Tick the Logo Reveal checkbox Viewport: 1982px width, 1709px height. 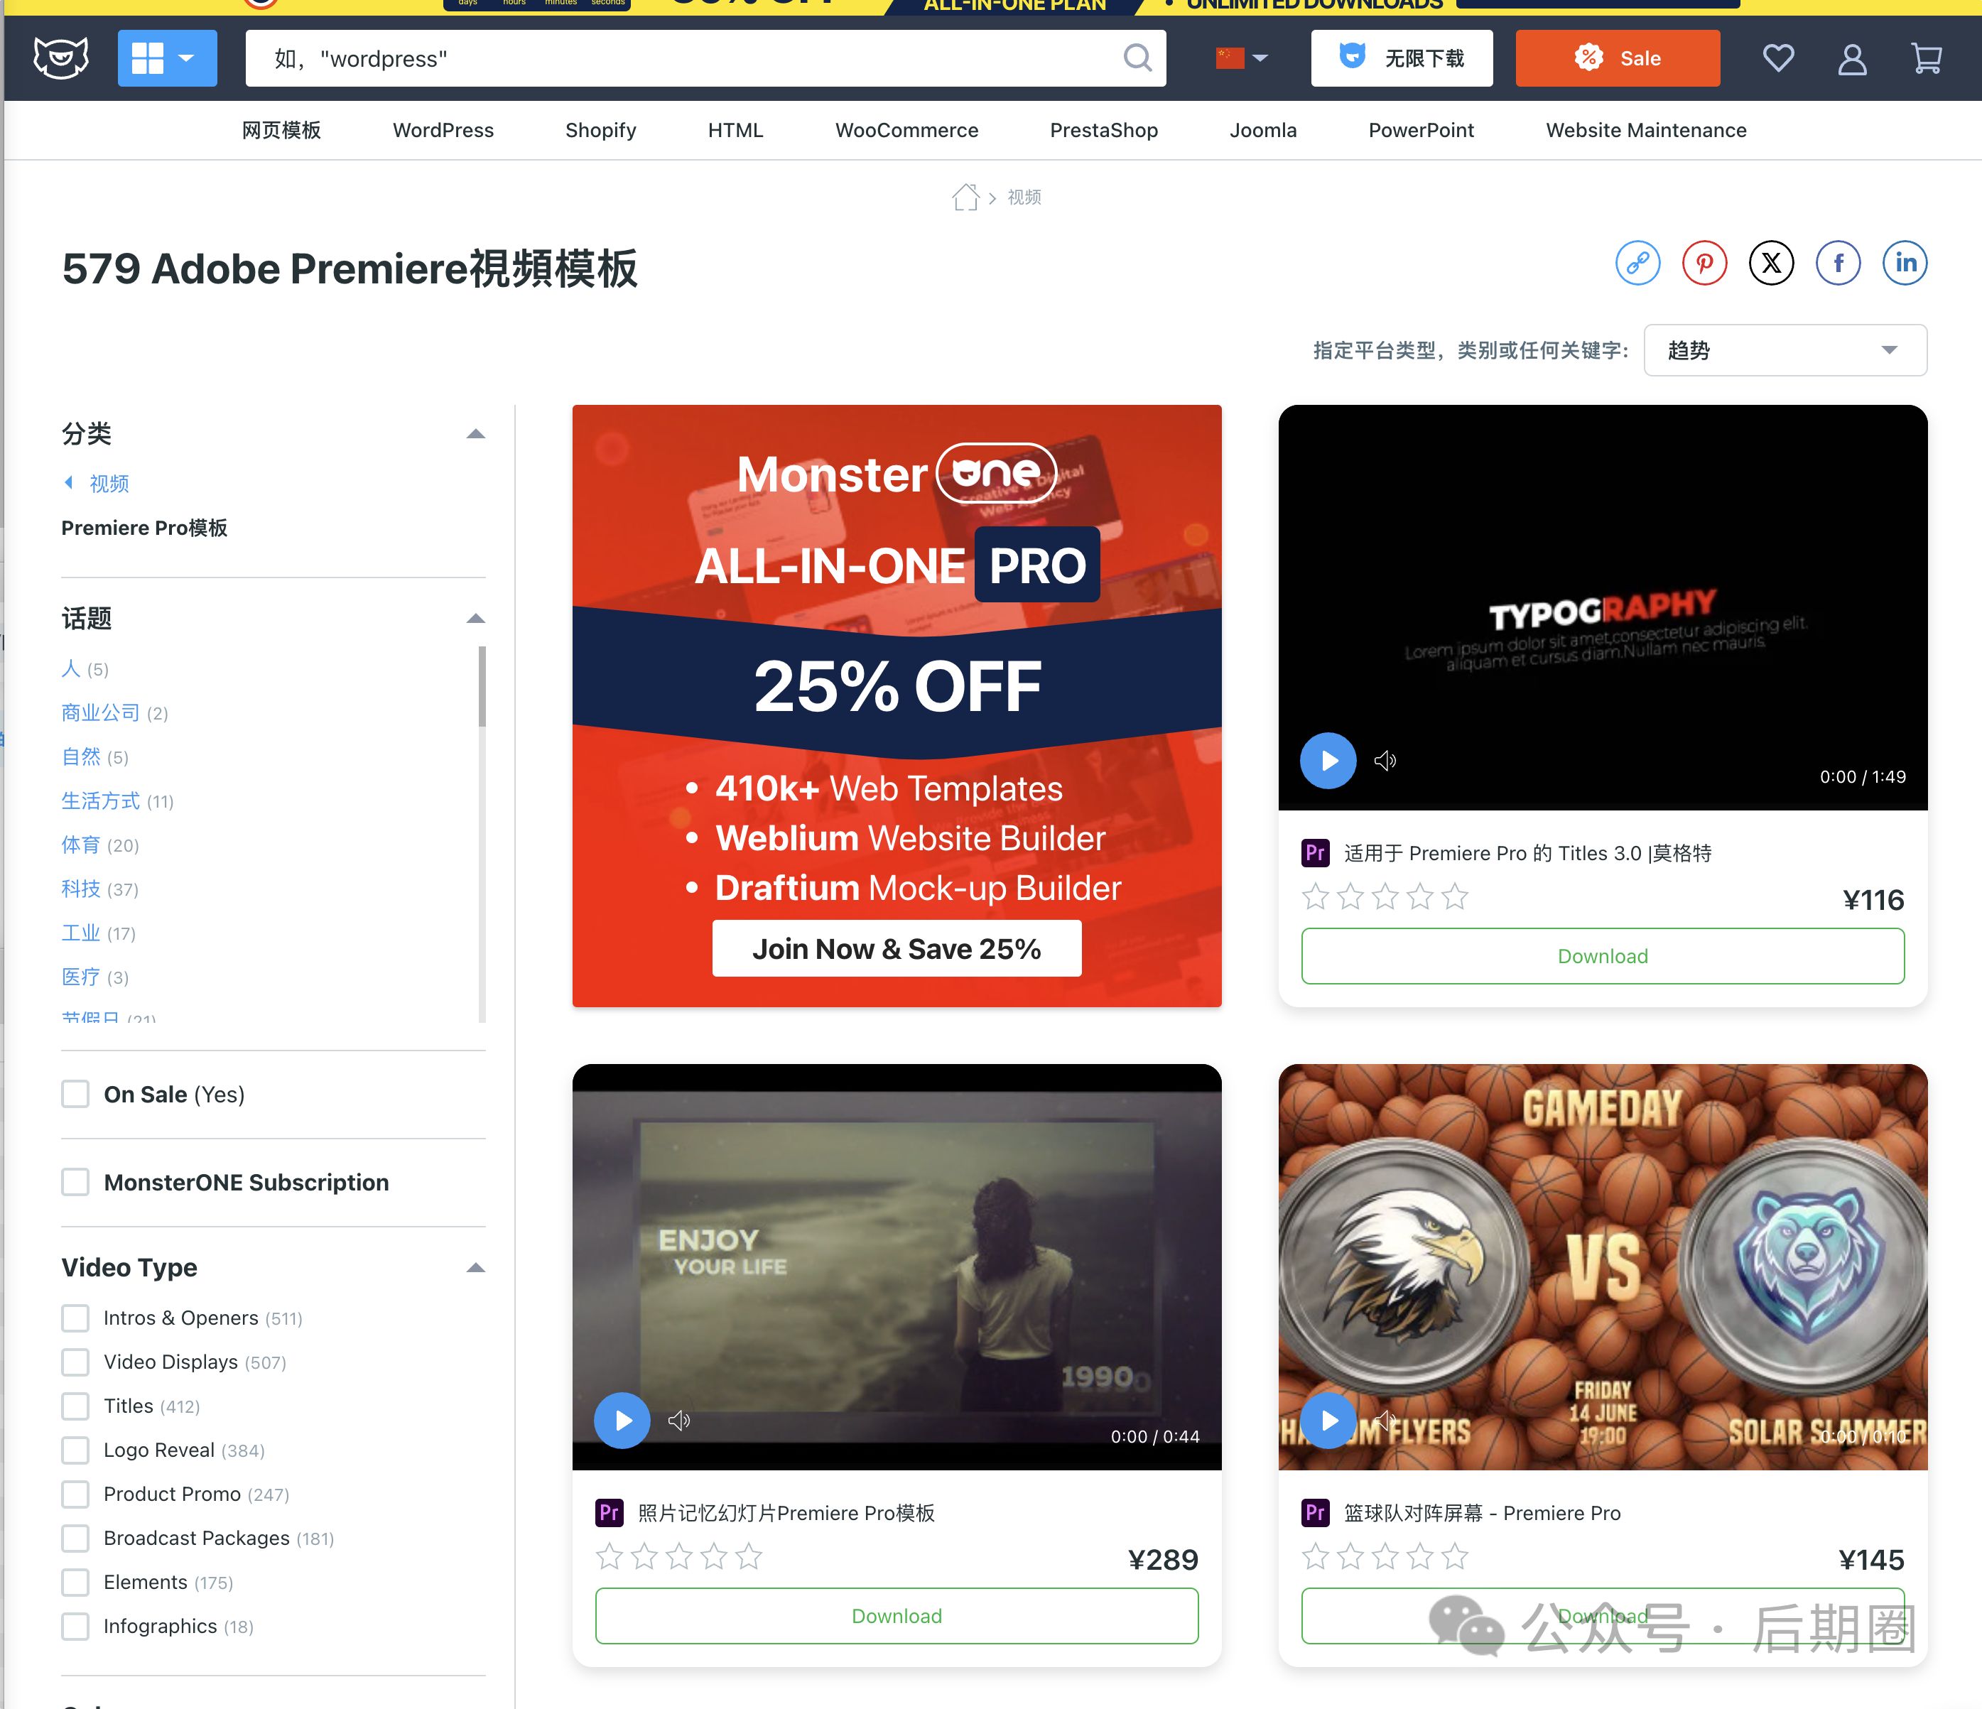[75, 1450]
